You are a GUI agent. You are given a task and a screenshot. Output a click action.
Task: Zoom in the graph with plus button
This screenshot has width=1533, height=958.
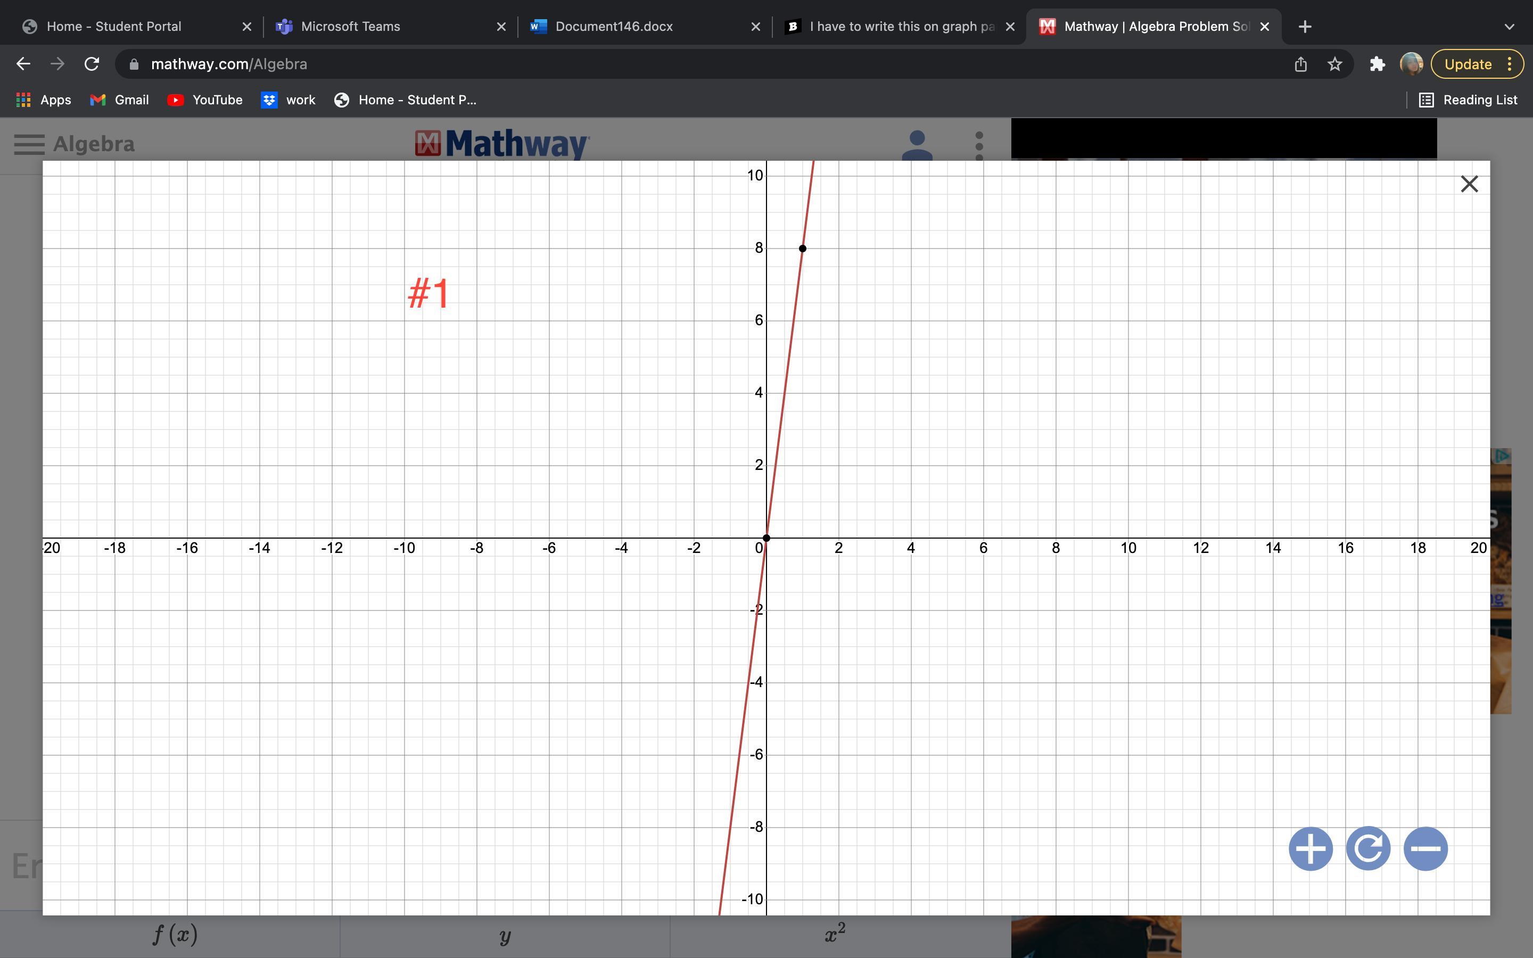tap(1310, 848)
